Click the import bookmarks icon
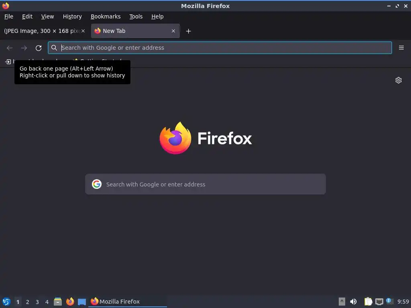The image size is (411, 308). click(x=8, y=62)
